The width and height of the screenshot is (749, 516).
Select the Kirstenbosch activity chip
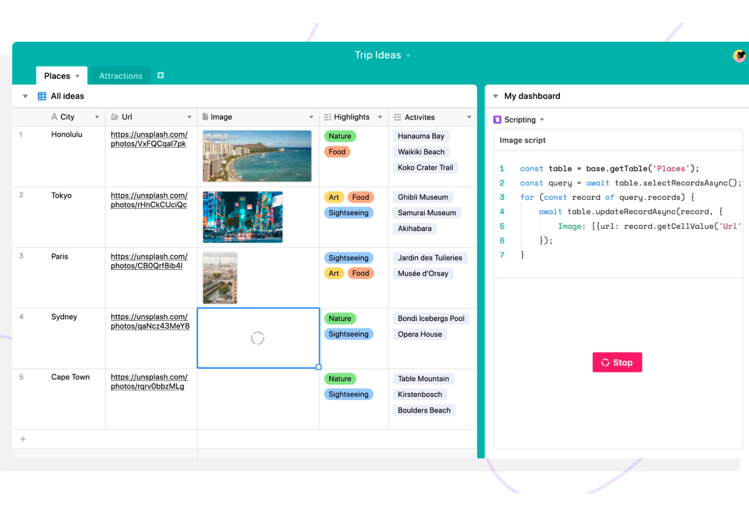point(420,394)
